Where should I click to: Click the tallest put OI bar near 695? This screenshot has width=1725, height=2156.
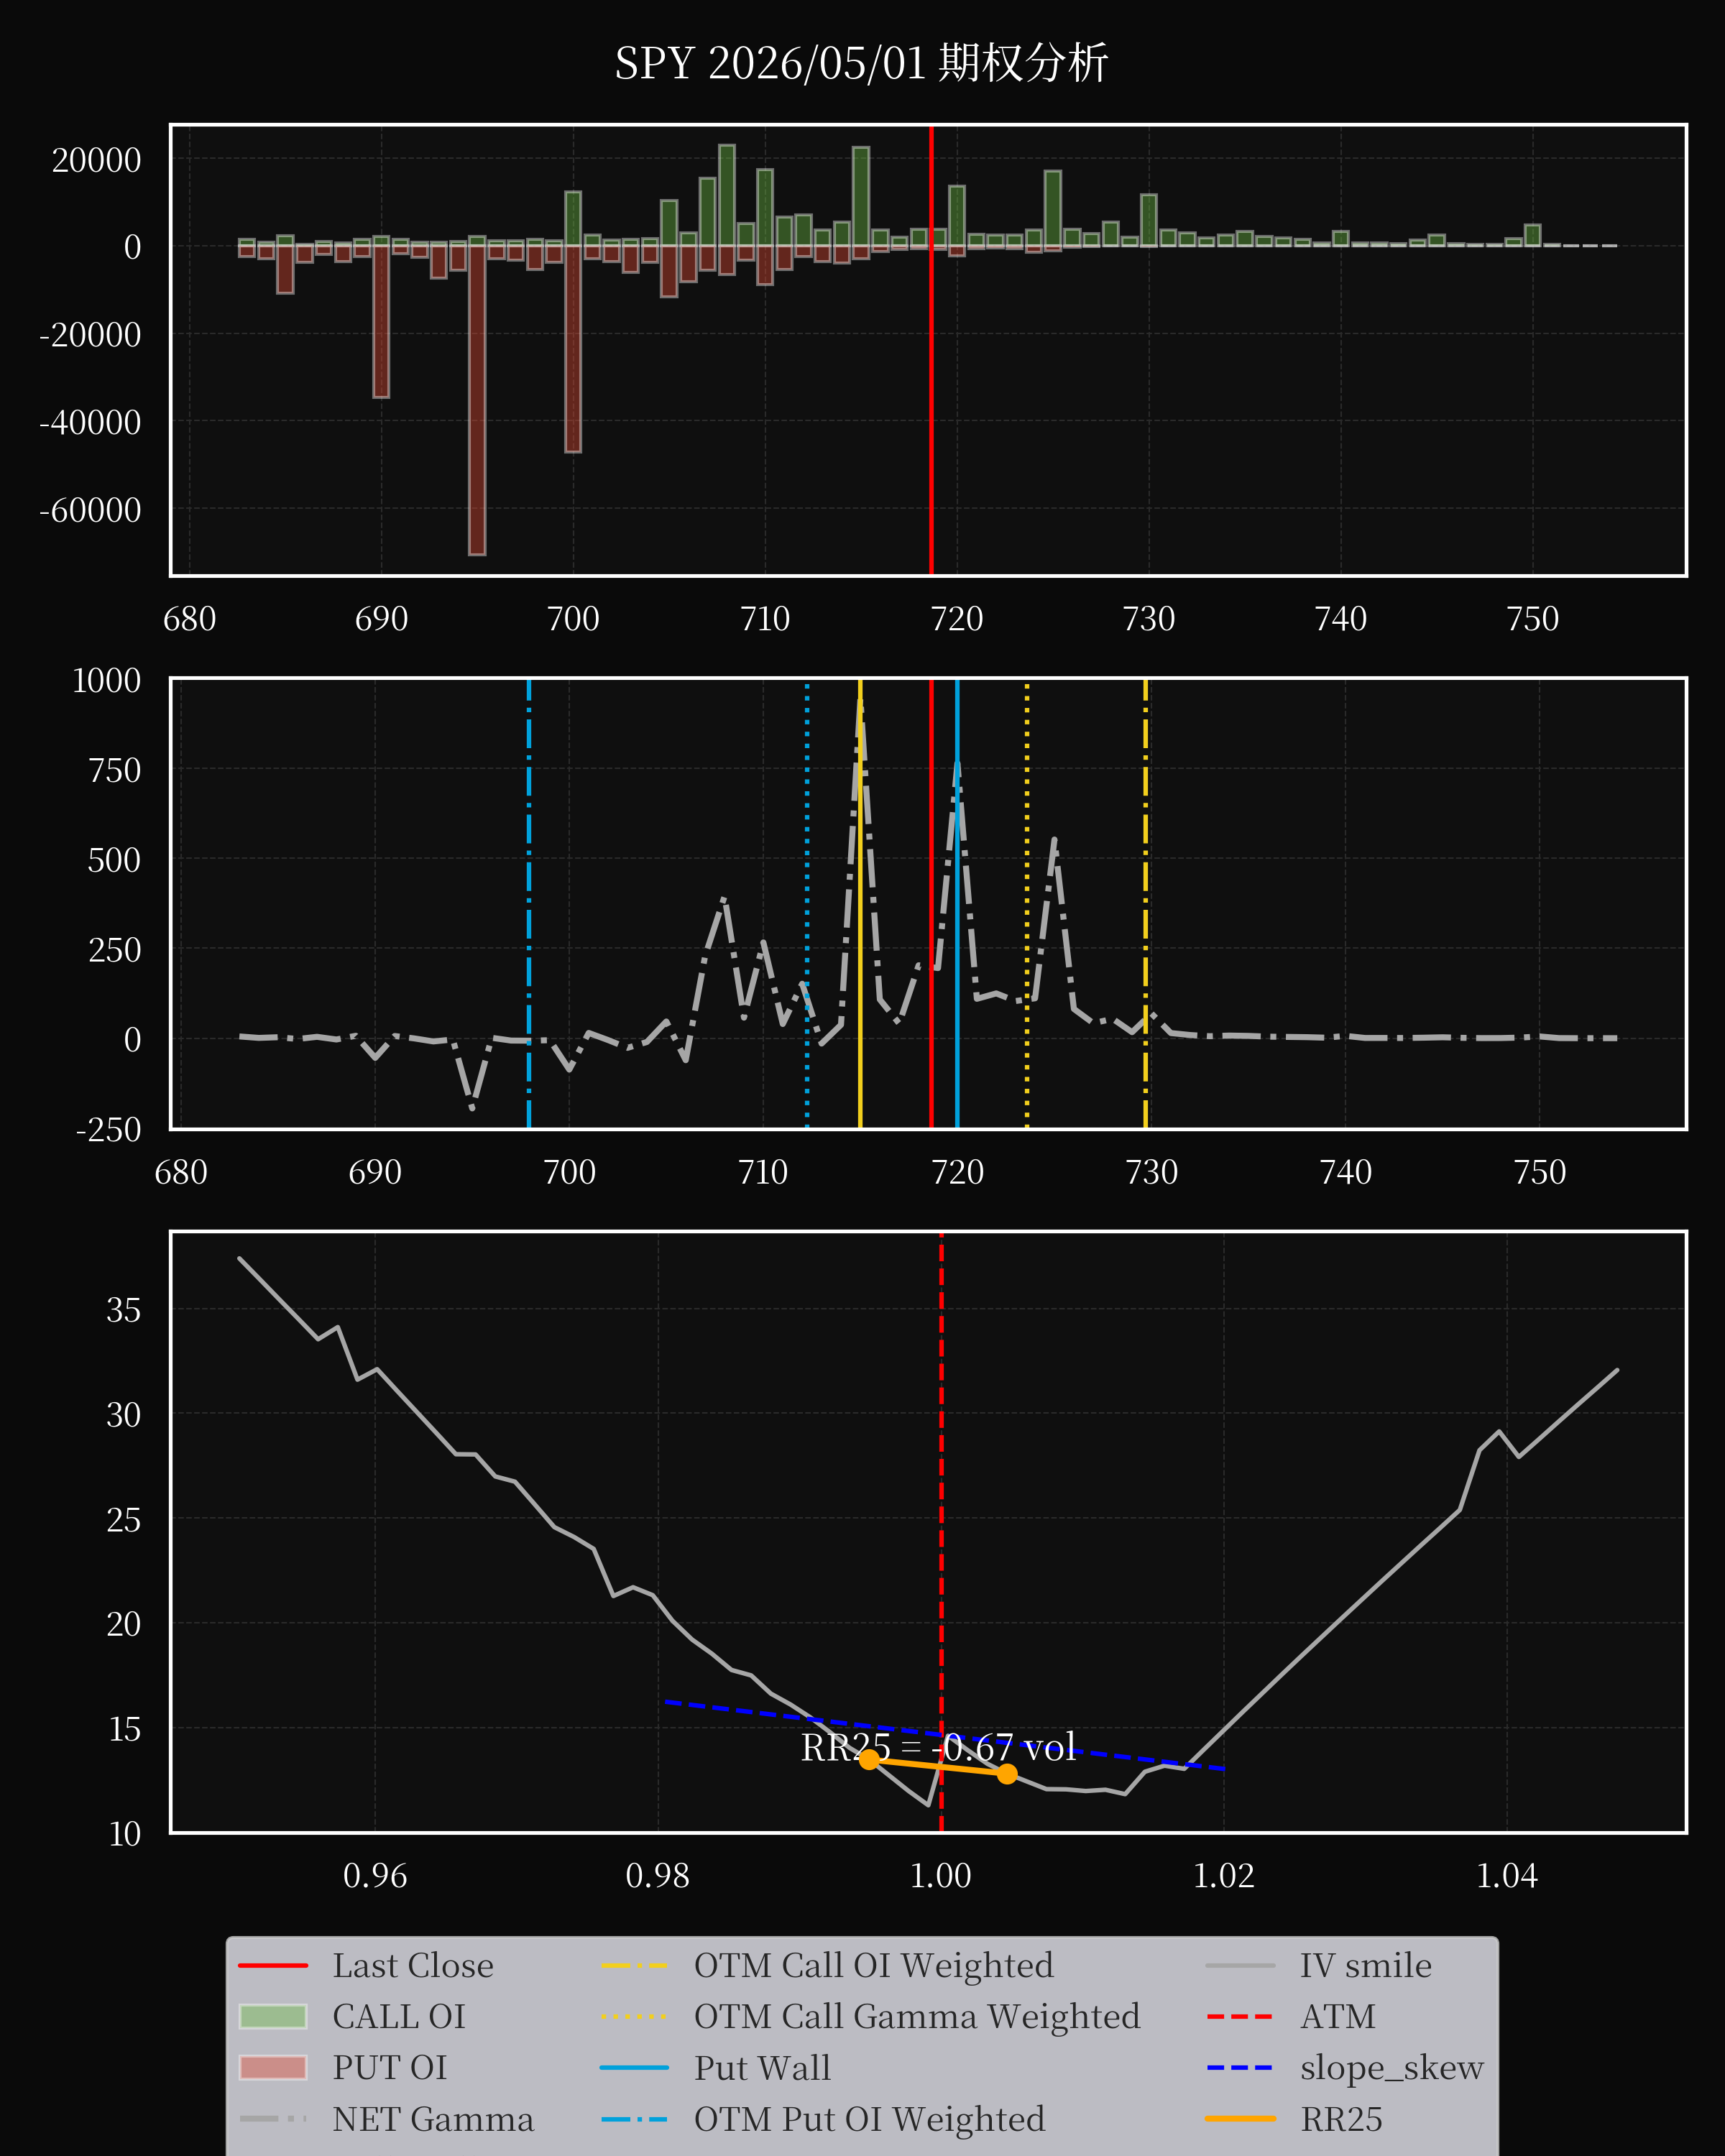pyautogui.click(x=477, y=400)
